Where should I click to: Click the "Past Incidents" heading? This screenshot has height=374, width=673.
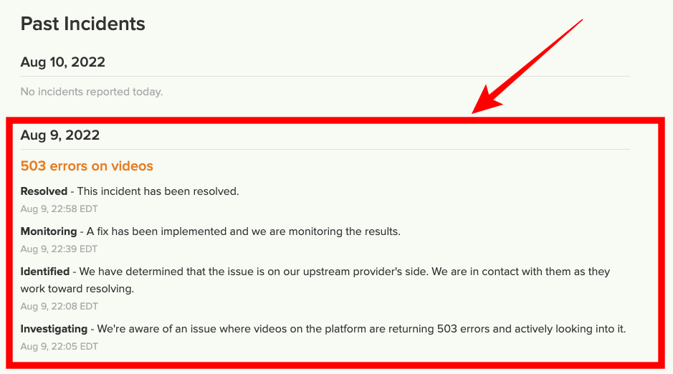tap(82, 24)
